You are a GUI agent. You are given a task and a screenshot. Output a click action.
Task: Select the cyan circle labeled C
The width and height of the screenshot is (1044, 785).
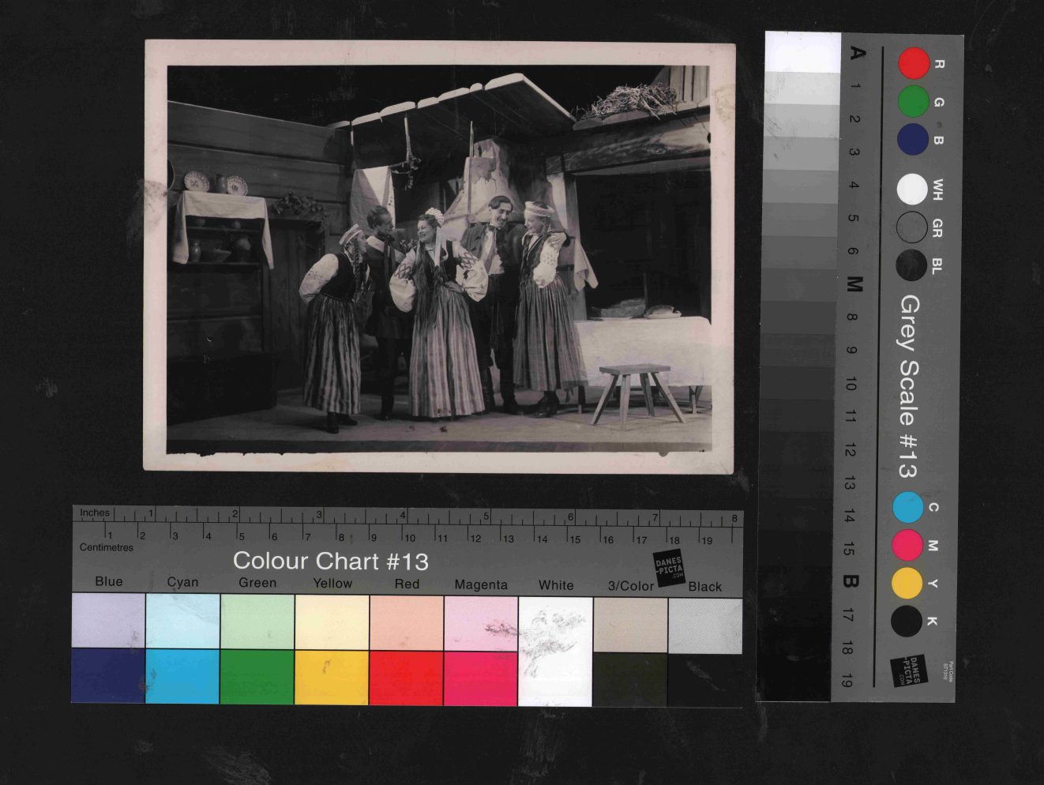point(907,508)
